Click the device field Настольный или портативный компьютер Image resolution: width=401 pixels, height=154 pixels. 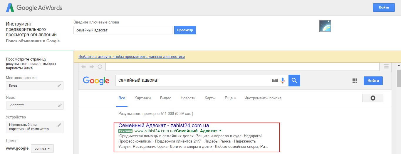(x=35, y=127)
